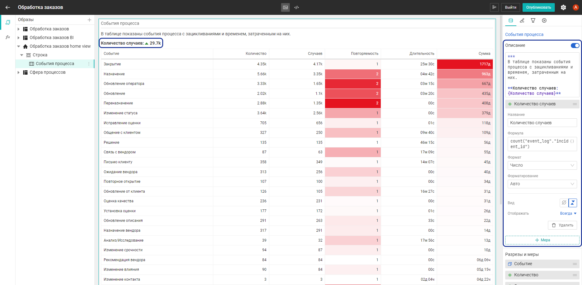
Task: Grab the drag handle of Событие dimension
Action: pos(575,264)
